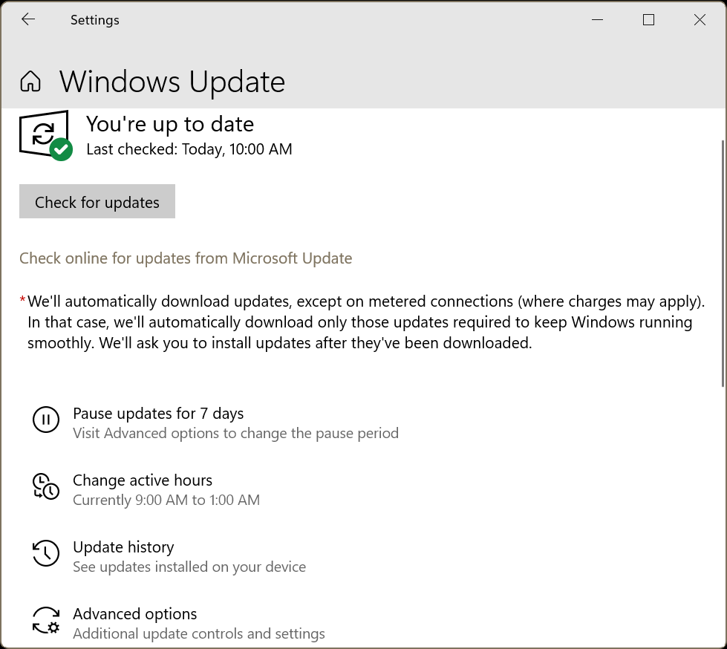The height and width of the screenshot is (649, 727).
Task: Click the "You're up to date" status text
Action: click(170, 124)
